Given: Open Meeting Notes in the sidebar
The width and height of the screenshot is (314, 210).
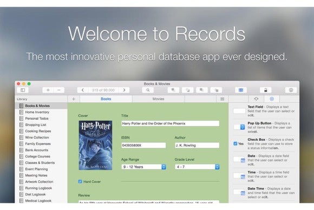Looking at the screenshot, I should point(41,175).
